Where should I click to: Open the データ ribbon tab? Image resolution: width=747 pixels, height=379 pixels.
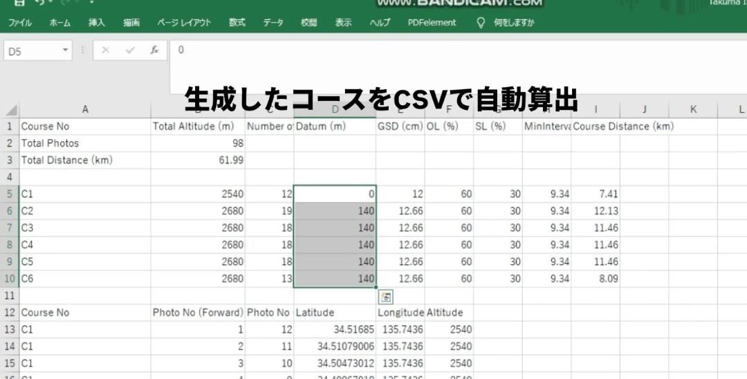(273, 22)
